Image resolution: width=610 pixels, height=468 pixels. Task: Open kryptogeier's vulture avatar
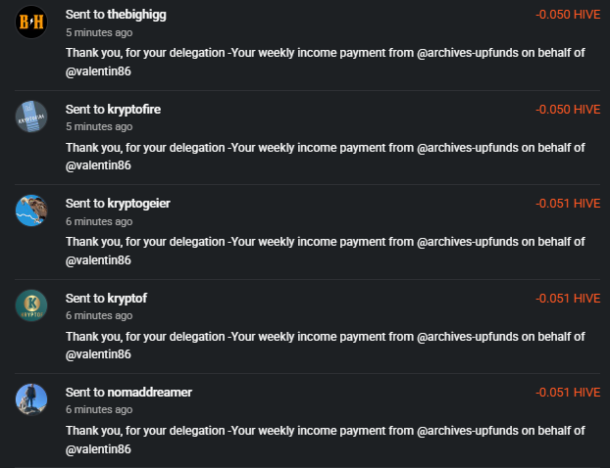31,211
